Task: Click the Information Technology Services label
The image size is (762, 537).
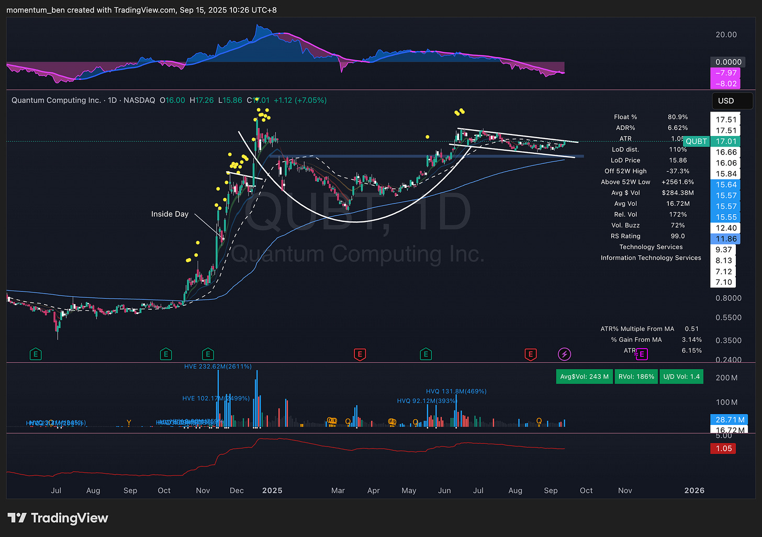Action: [651, 258]
